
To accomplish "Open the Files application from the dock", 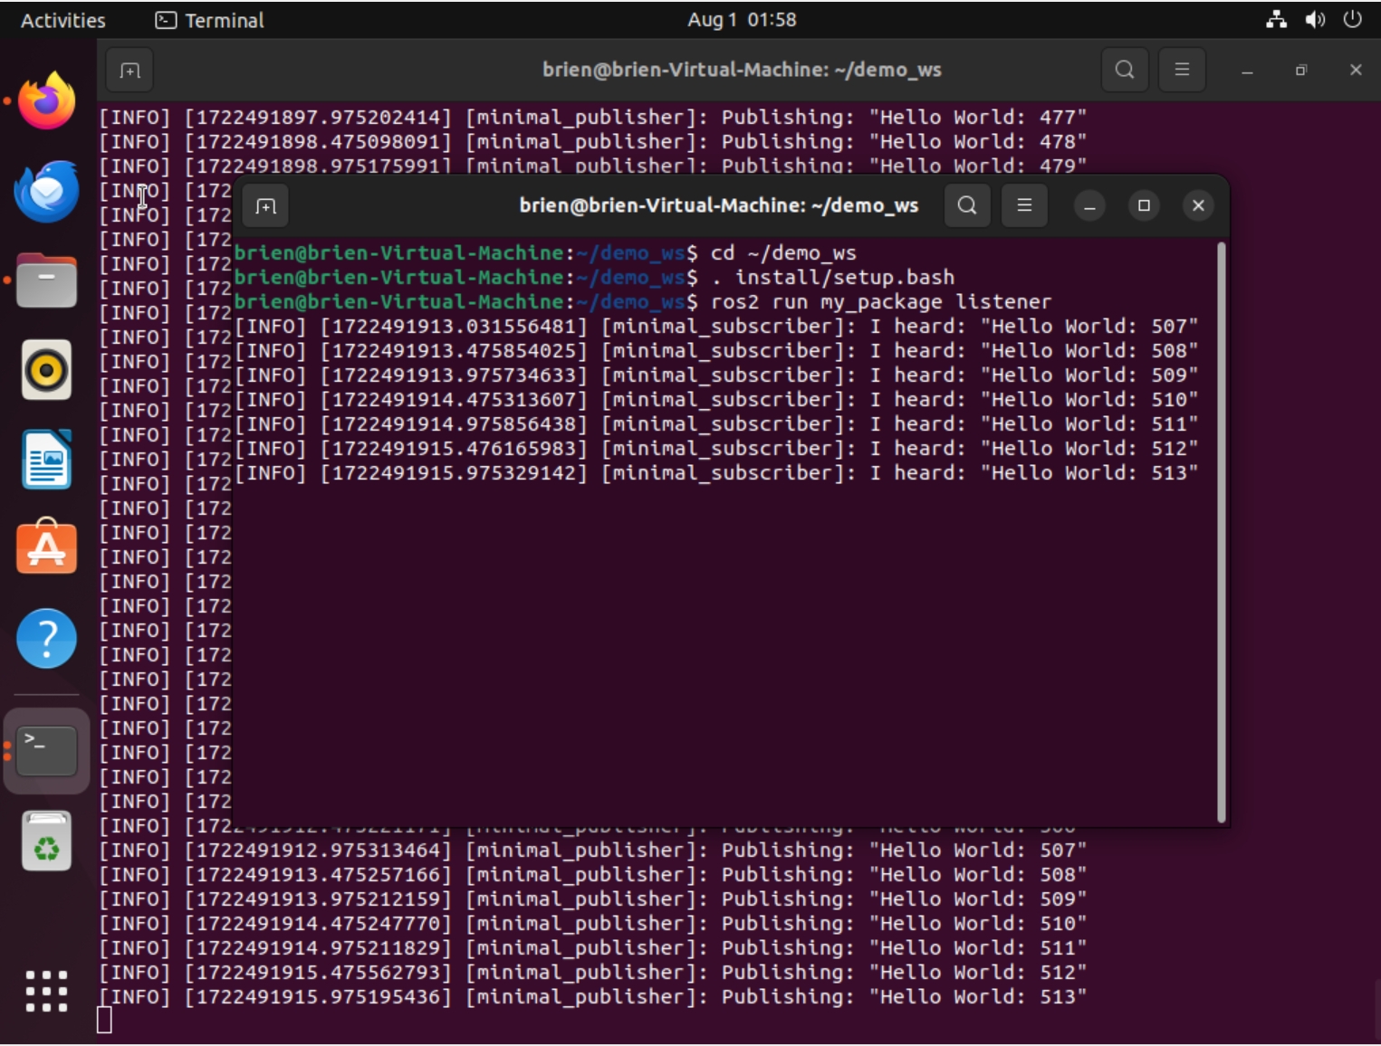I will pyautogui.click(x=46, y=281).
